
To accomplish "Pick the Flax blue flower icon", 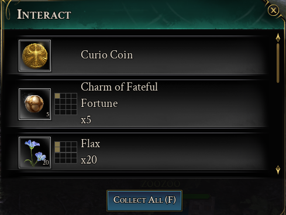I will pyautogui.click(x=35, y=152).
